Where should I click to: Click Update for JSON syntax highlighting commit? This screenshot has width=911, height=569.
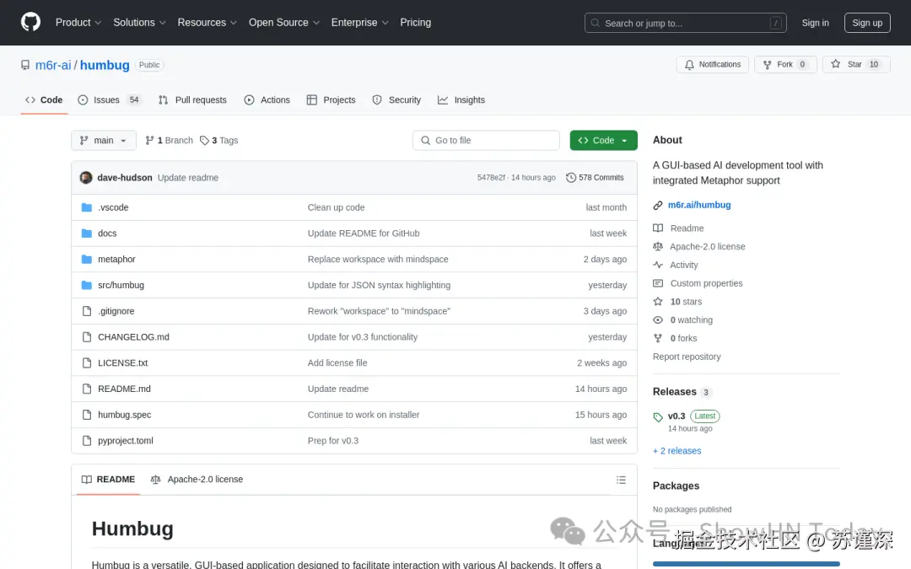(379, 285)
